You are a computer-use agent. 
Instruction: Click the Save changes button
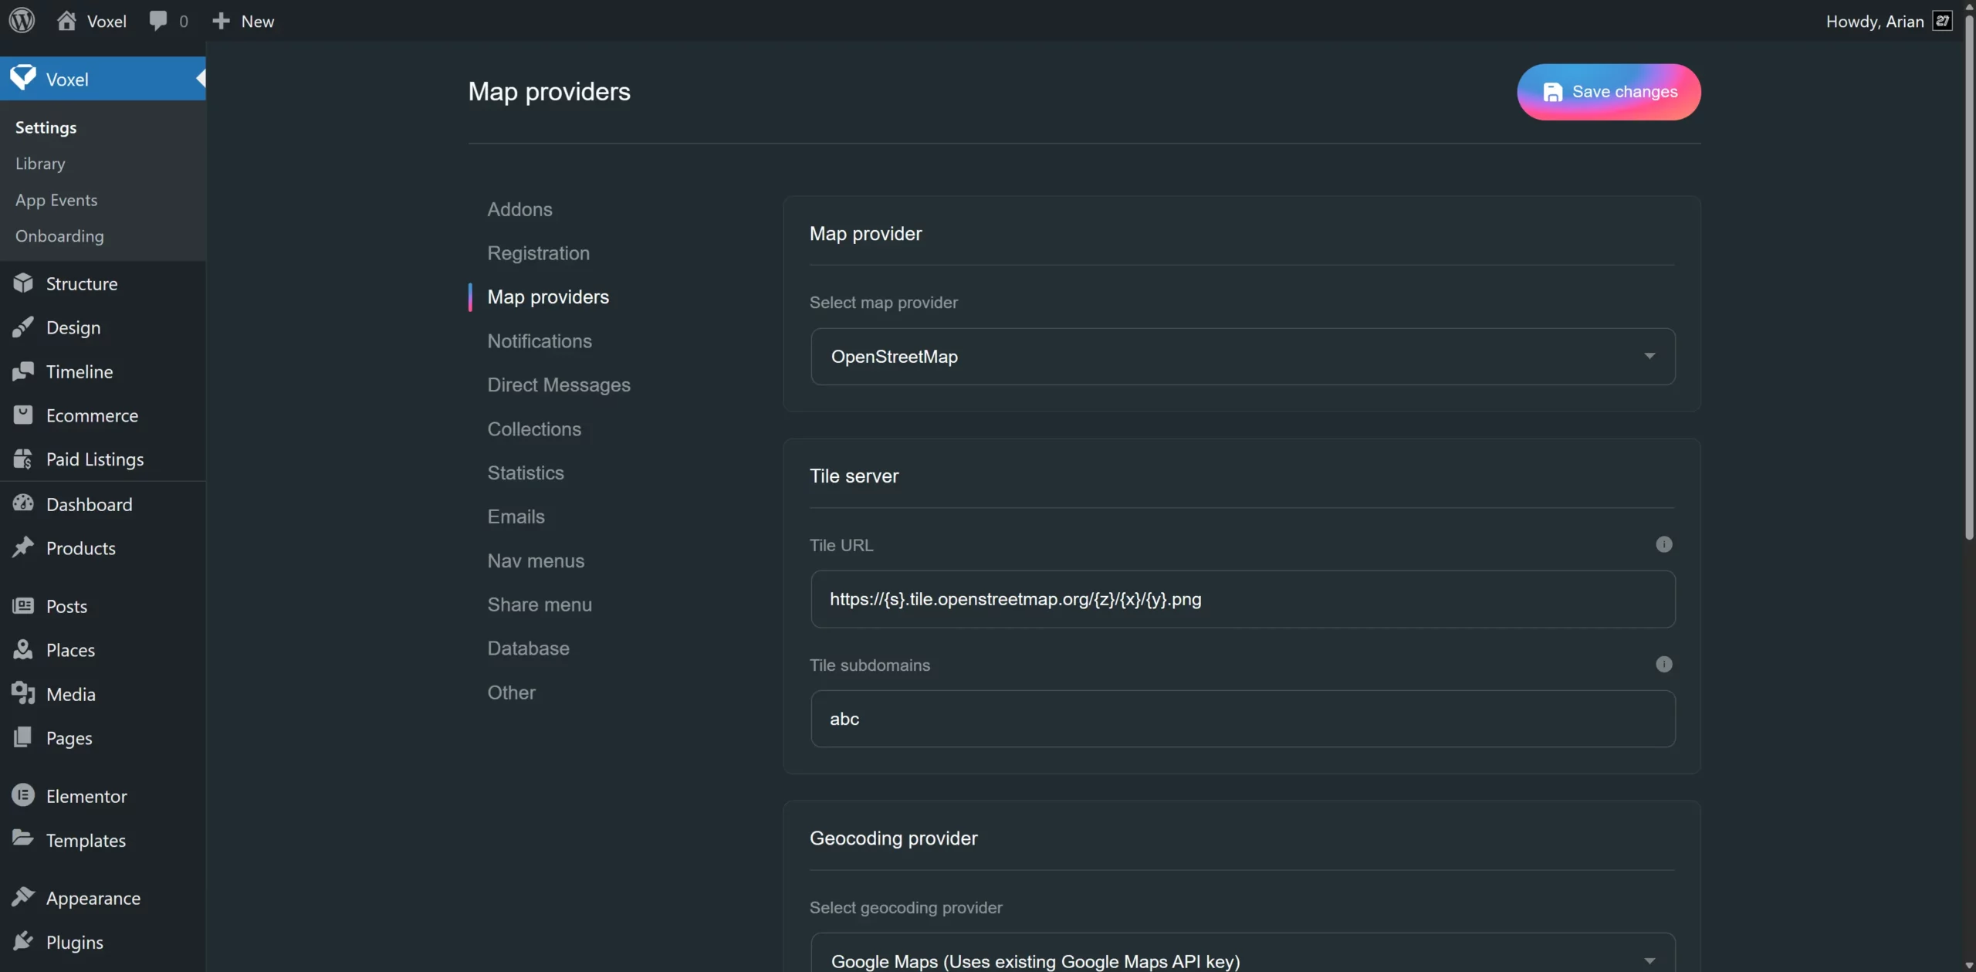(x=1609, y=92)
